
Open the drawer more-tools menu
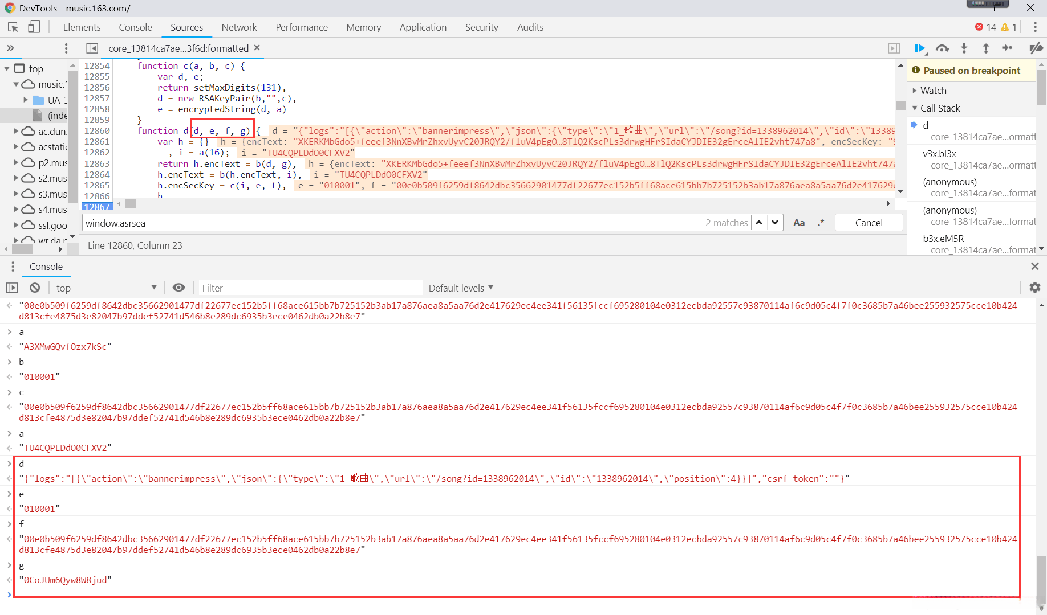[13, 266]
